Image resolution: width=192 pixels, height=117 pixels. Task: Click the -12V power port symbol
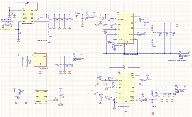tap(189, 52)
